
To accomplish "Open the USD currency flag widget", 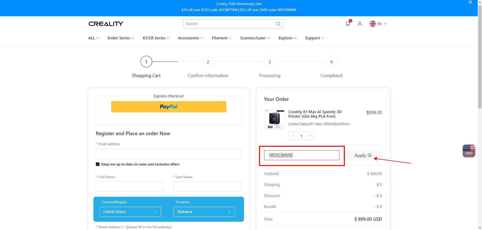I will point(469,151).
